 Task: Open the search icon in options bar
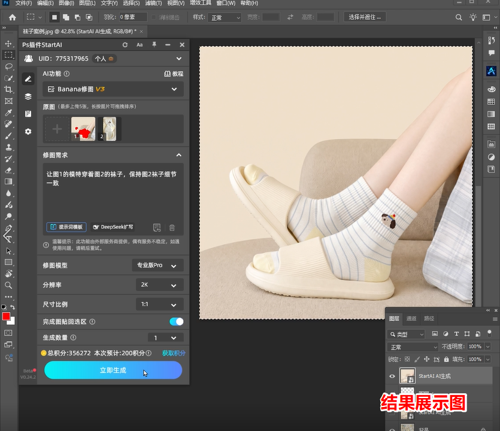(459, 17)
